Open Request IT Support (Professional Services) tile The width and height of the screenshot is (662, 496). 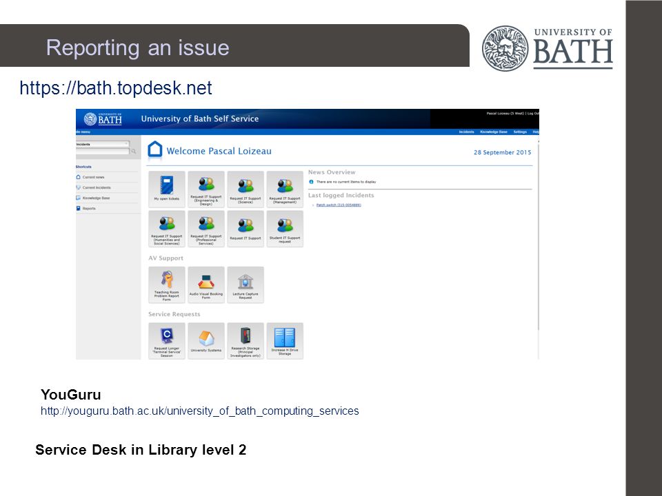[x=206, y=229]
